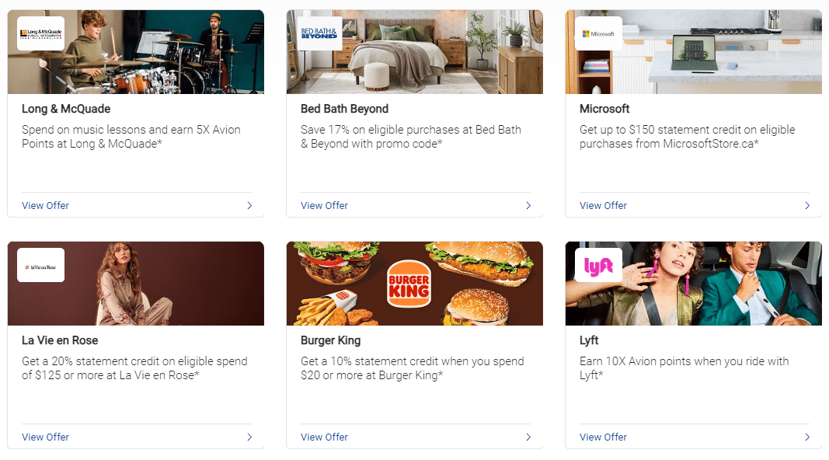This screenshot has height=460, width=829.
Task: Open View Offer link for Microsoft
Action: (603, 206)
